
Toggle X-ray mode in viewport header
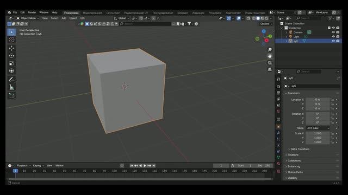pyautogui.click(x=248, y=18)
